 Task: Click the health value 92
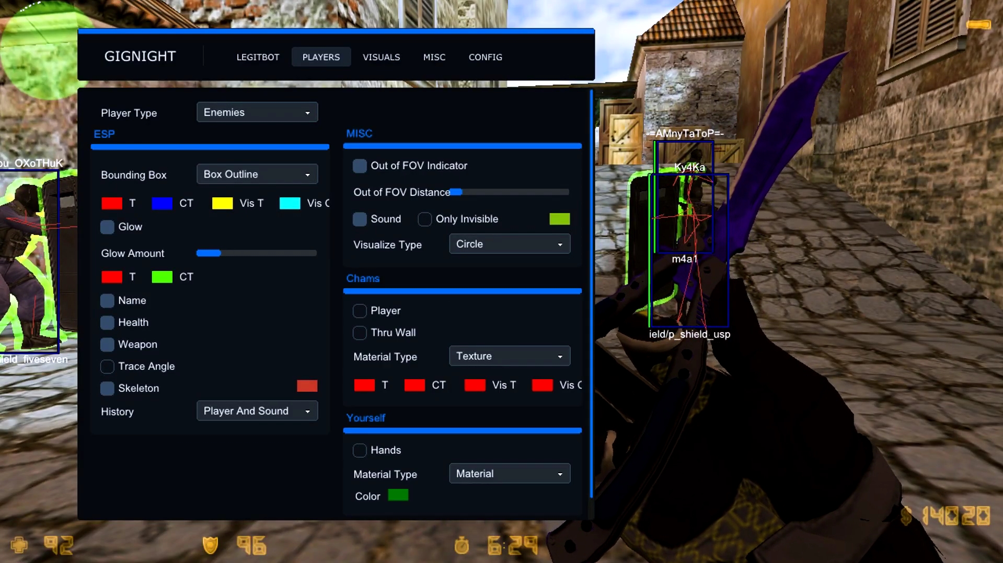pos(59,546)
